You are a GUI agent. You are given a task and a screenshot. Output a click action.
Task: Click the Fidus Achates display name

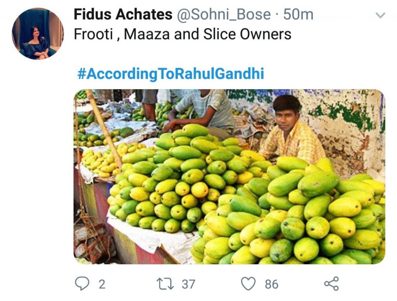pyautogui.click(x=123, y=15)
